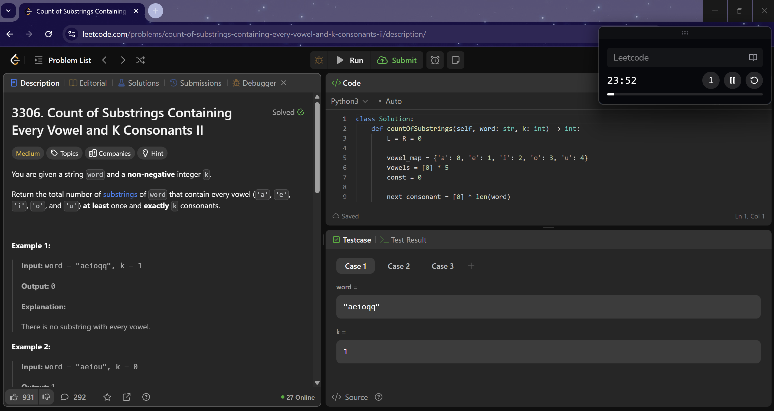Star this problem as favorite
Screen dimensions: 774x411
click(x=107, y=397)
